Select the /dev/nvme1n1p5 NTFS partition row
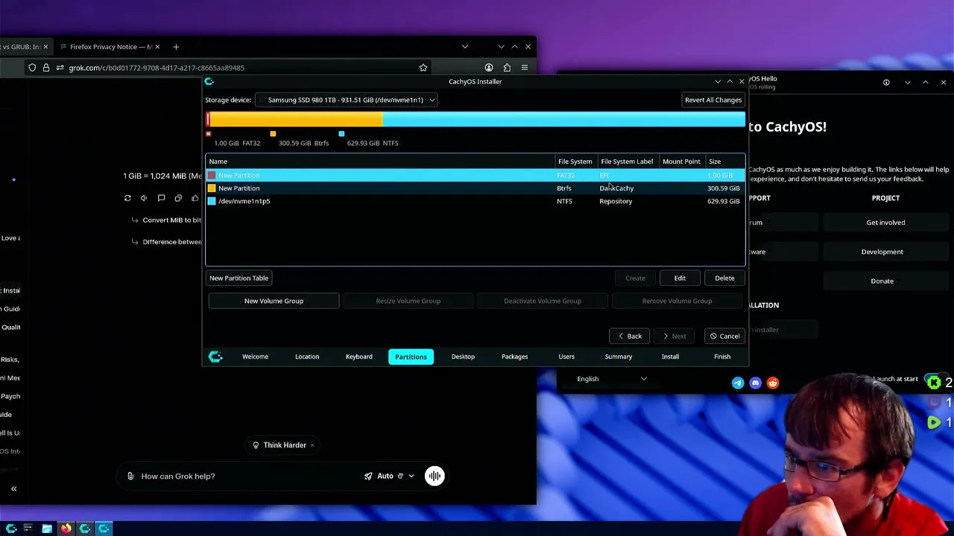 [x=475, y=201]
